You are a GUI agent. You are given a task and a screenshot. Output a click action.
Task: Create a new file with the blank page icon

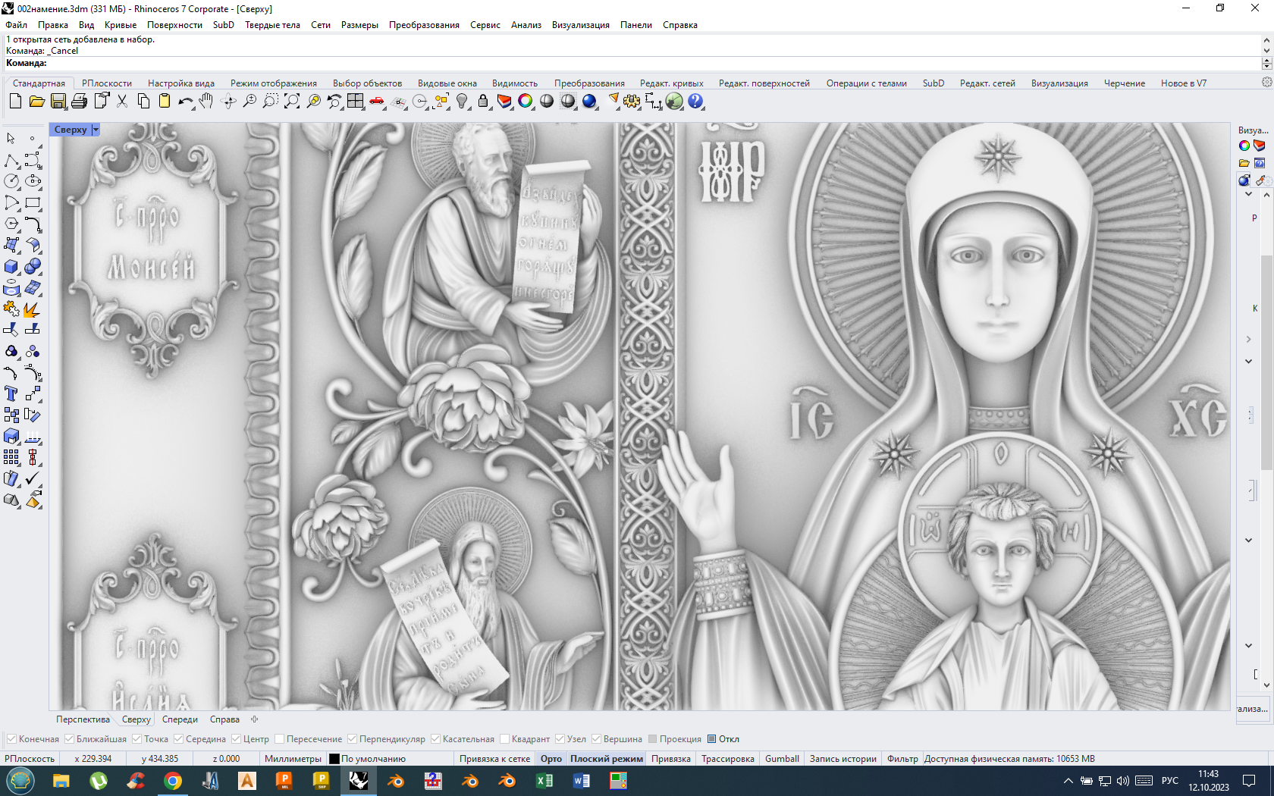click(x=15, y=101)
